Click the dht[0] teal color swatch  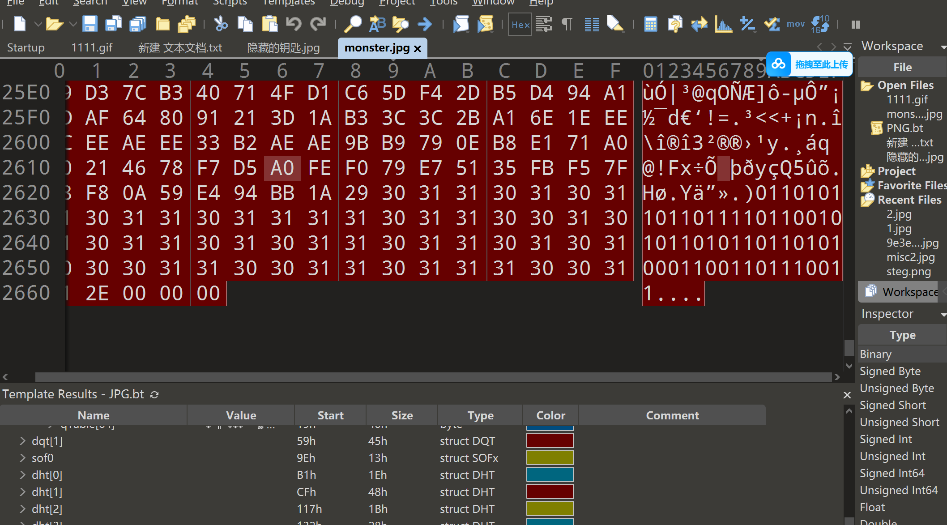tap(550, 475)
